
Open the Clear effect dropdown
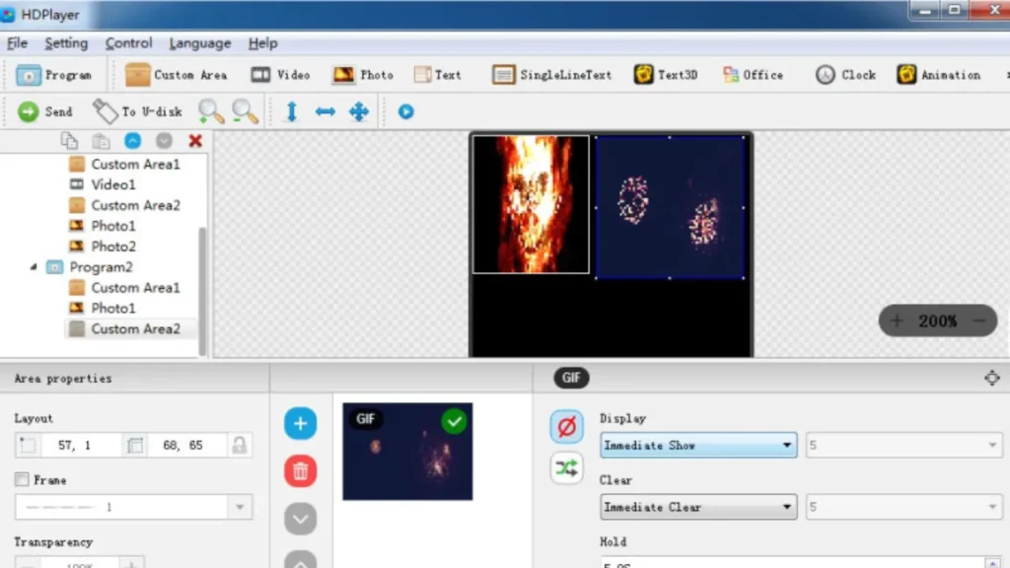(x=698, y=507)
